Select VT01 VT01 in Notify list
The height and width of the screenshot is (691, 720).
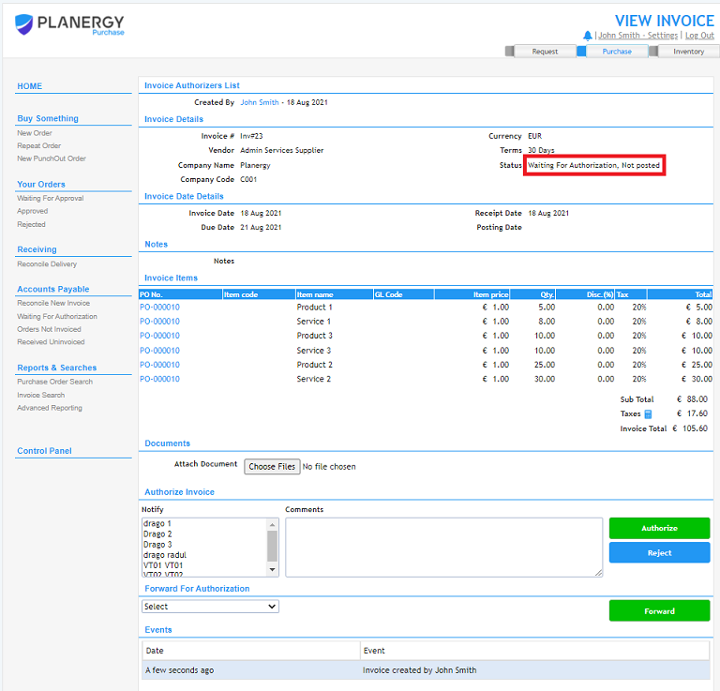pyautogui.click(x=163, y=565)
